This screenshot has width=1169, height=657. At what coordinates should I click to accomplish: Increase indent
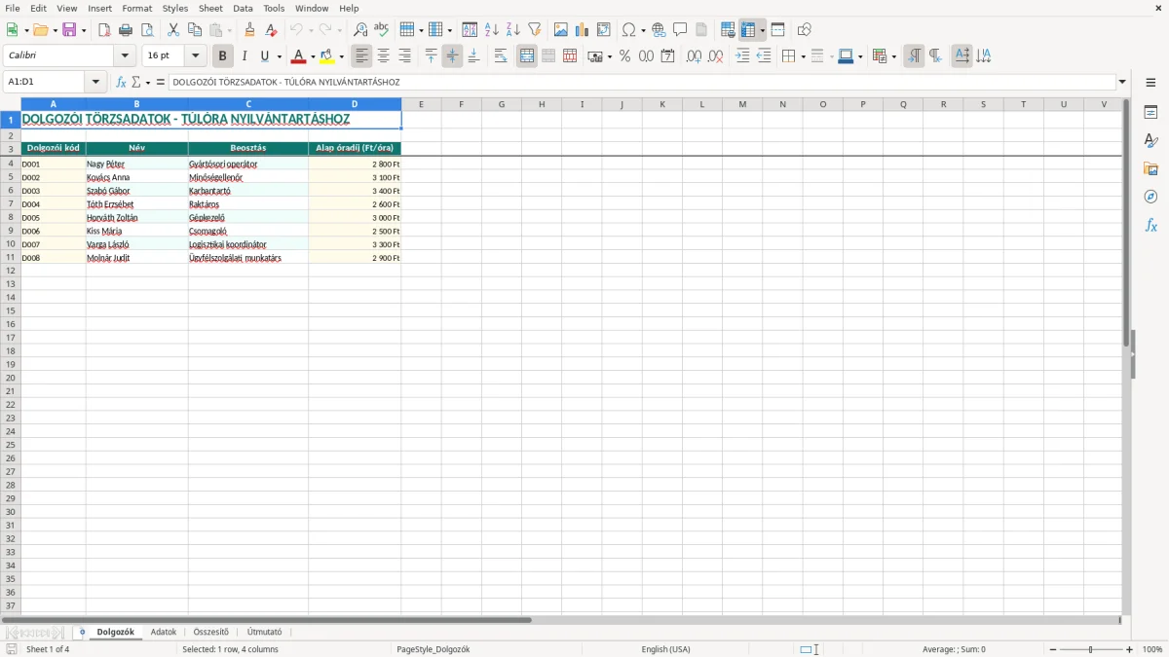[x=742, y=56]
